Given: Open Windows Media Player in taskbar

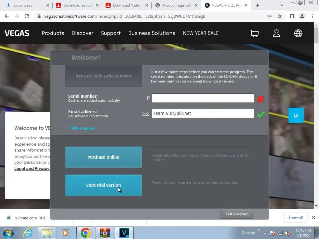Looking at the screenshot, I should (x=65, y=233).
